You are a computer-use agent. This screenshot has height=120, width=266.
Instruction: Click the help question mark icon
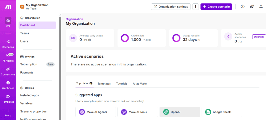(243, 7)
